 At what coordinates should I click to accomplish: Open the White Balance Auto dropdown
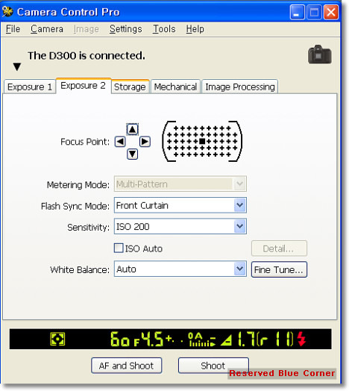tap(180, 269)
